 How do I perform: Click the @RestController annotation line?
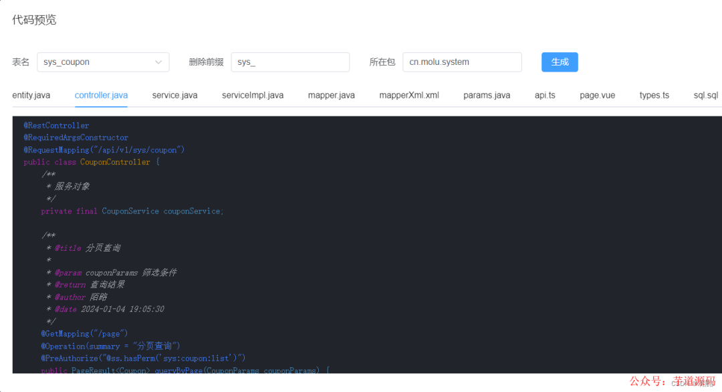click(57, 125)
